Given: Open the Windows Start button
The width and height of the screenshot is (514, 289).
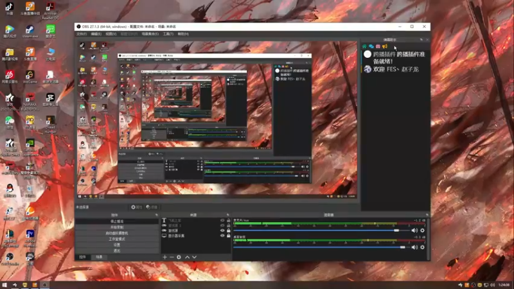Looking at the screenshot, I should coord(4,285).
